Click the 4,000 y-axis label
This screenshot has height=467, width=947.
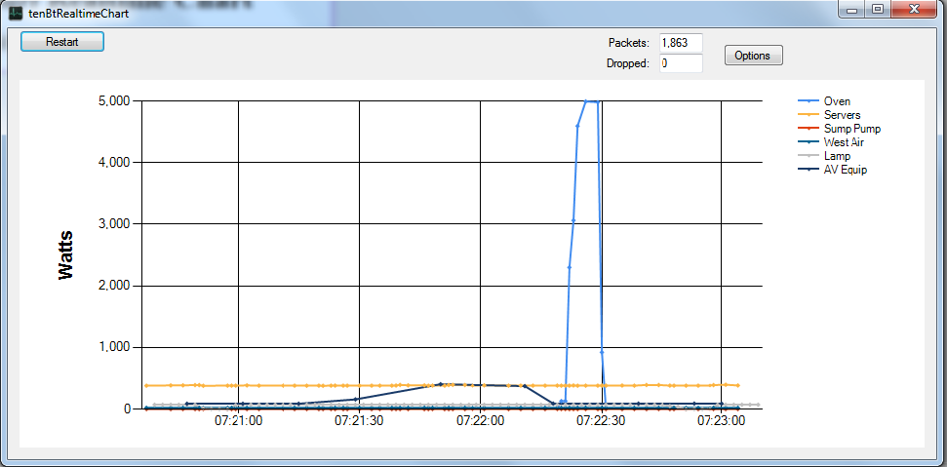114,162
